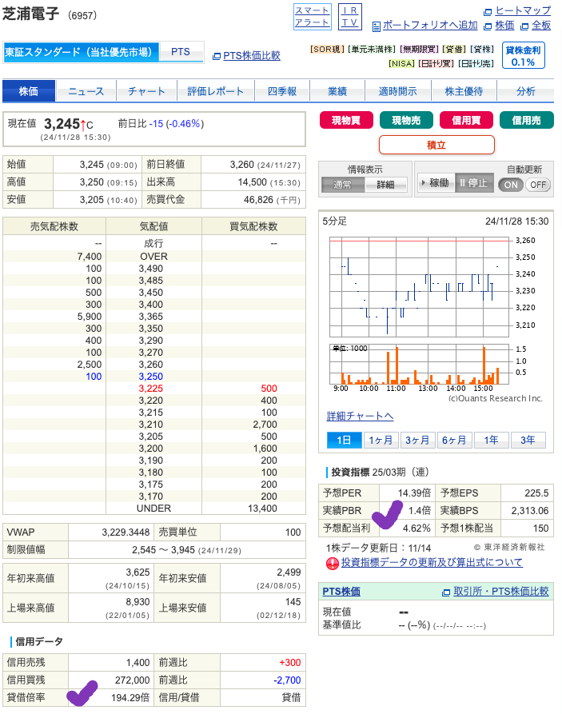This screenshot has height=714, width=562.
Task: Click ask price 3,250 in order book
Action: pos(151,377)
